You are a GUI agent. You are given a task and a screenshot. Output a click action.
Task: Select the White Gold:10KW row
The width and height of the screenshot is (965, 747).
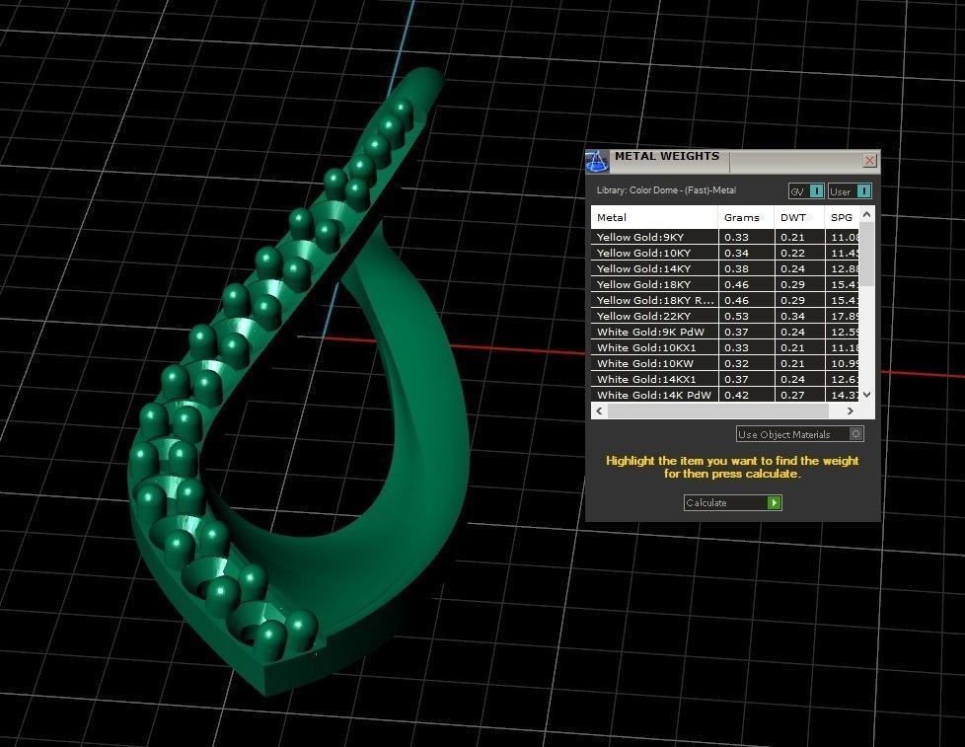tap(724, 364)
